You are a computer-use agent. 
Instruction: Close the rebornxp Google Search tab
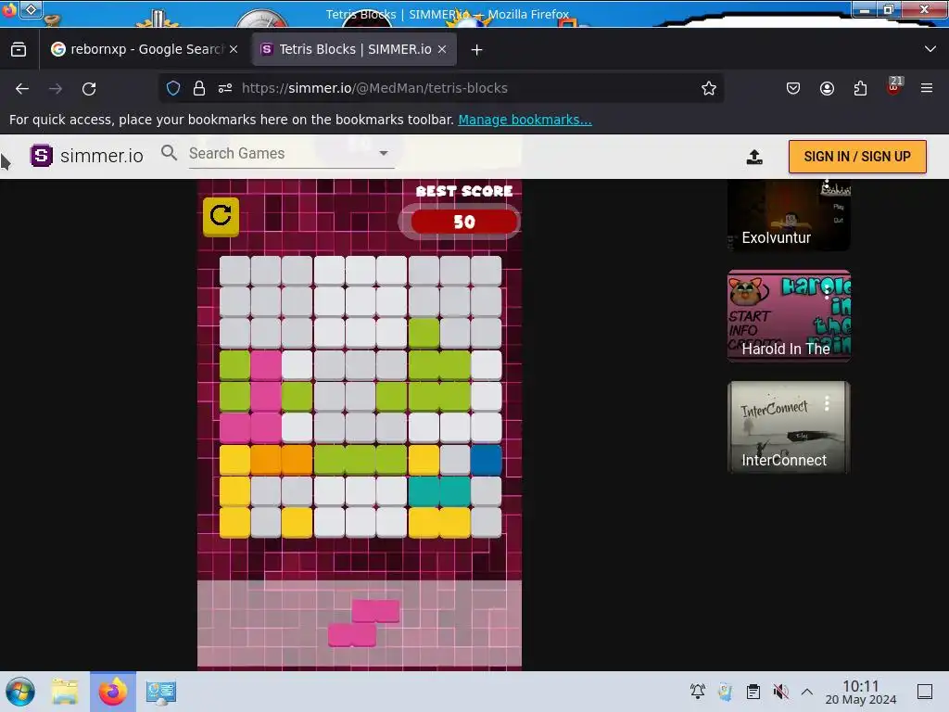pos(234,49)
